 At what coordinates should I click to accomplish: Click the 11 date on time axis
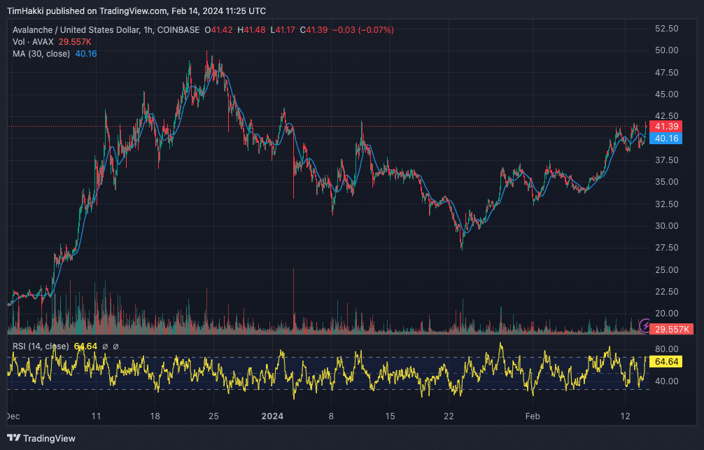[x=96, y=416]
